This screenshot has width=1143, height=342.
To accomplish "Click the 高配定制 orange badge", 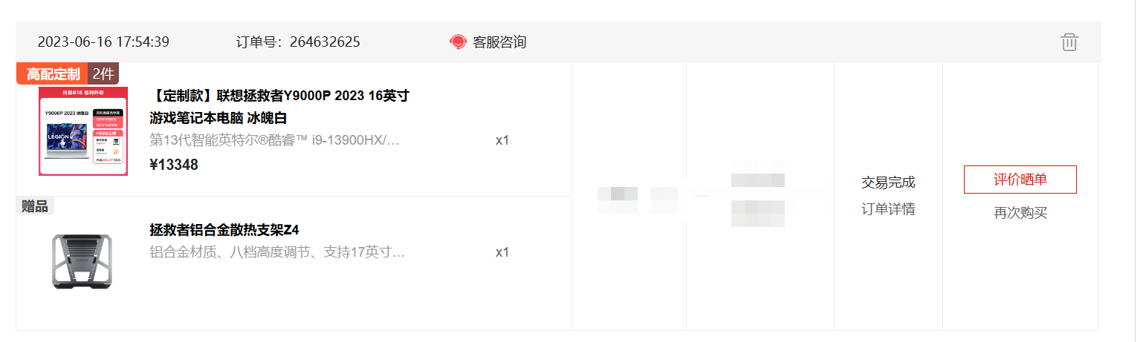I will tap(52, 73).
